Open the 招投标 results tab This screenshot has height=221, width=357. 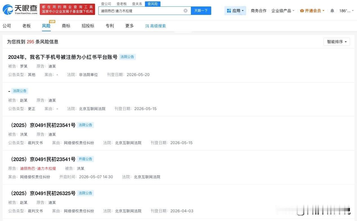pos(88,26)
